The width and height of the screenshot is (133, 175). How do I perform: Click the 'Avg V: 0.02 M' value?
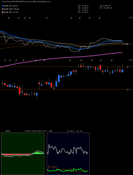pos(105,6)
